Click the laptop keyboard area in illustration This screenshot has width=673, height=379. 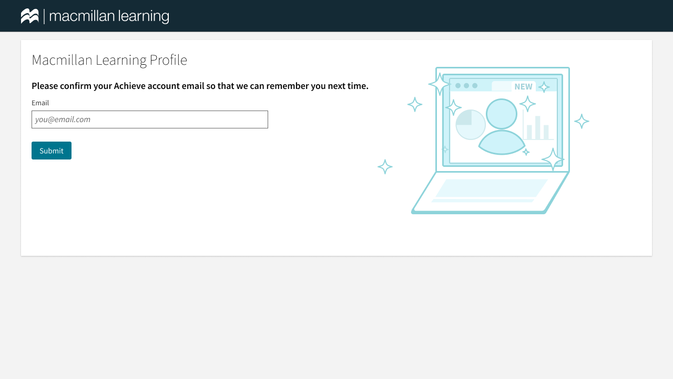pyautogui.click(x=490, y=189)
